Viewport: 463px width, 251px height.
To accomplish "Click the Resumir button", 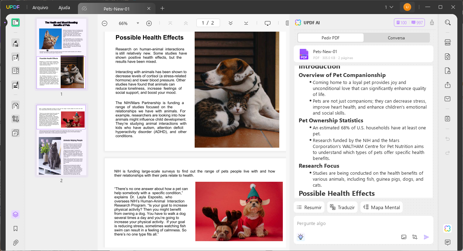I will click(x=309, y=207).
